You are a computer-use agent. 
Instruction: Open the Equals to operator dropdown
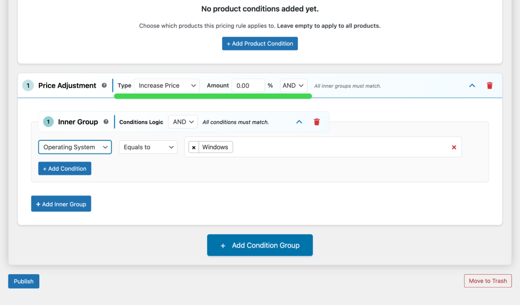tap(148, 147)
